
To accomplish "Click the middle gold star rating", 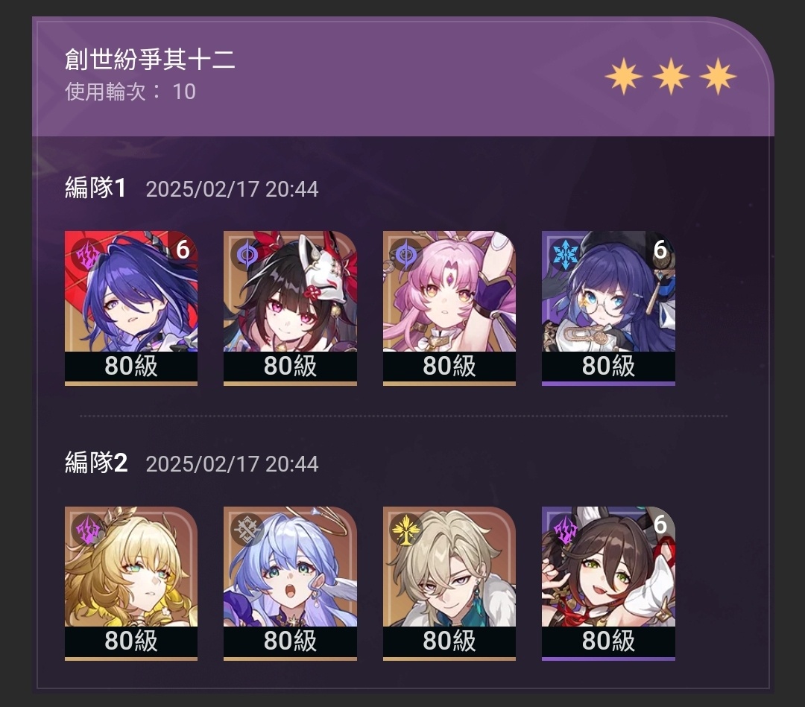I will coord(671,77).
